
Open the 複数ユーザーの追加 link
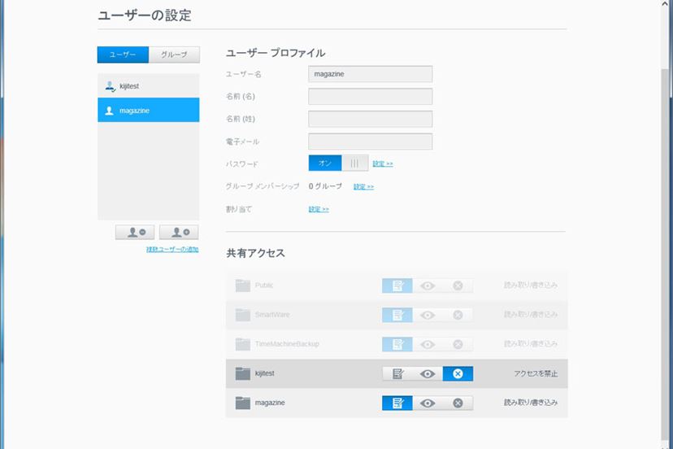click(172, 249)
